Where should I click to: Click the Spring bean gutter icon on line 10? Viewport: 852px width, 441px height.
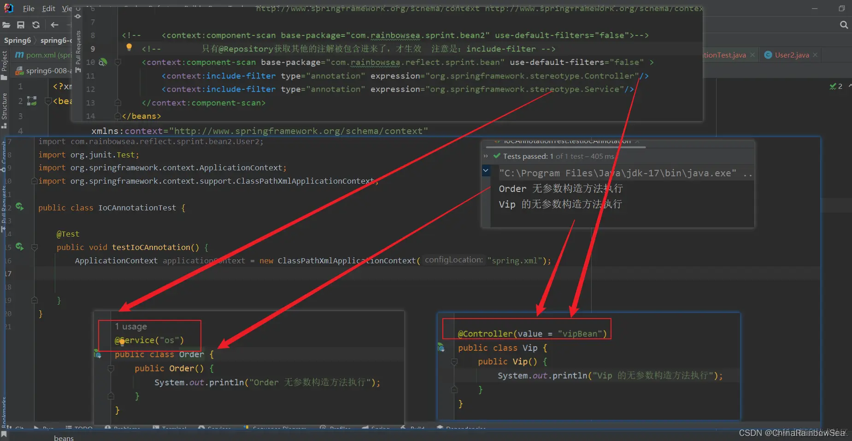104,62
